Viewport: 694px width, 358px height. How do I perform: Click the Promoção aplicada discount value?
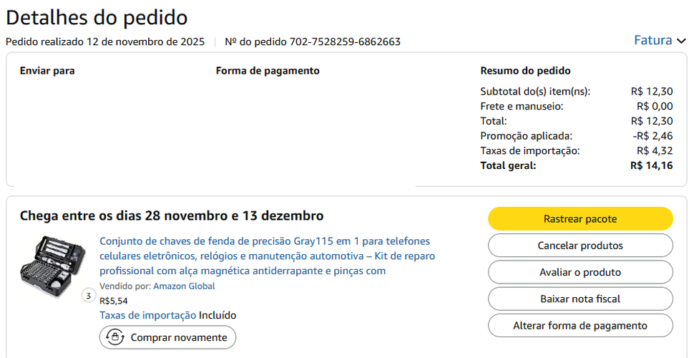[x=653, y=136]
